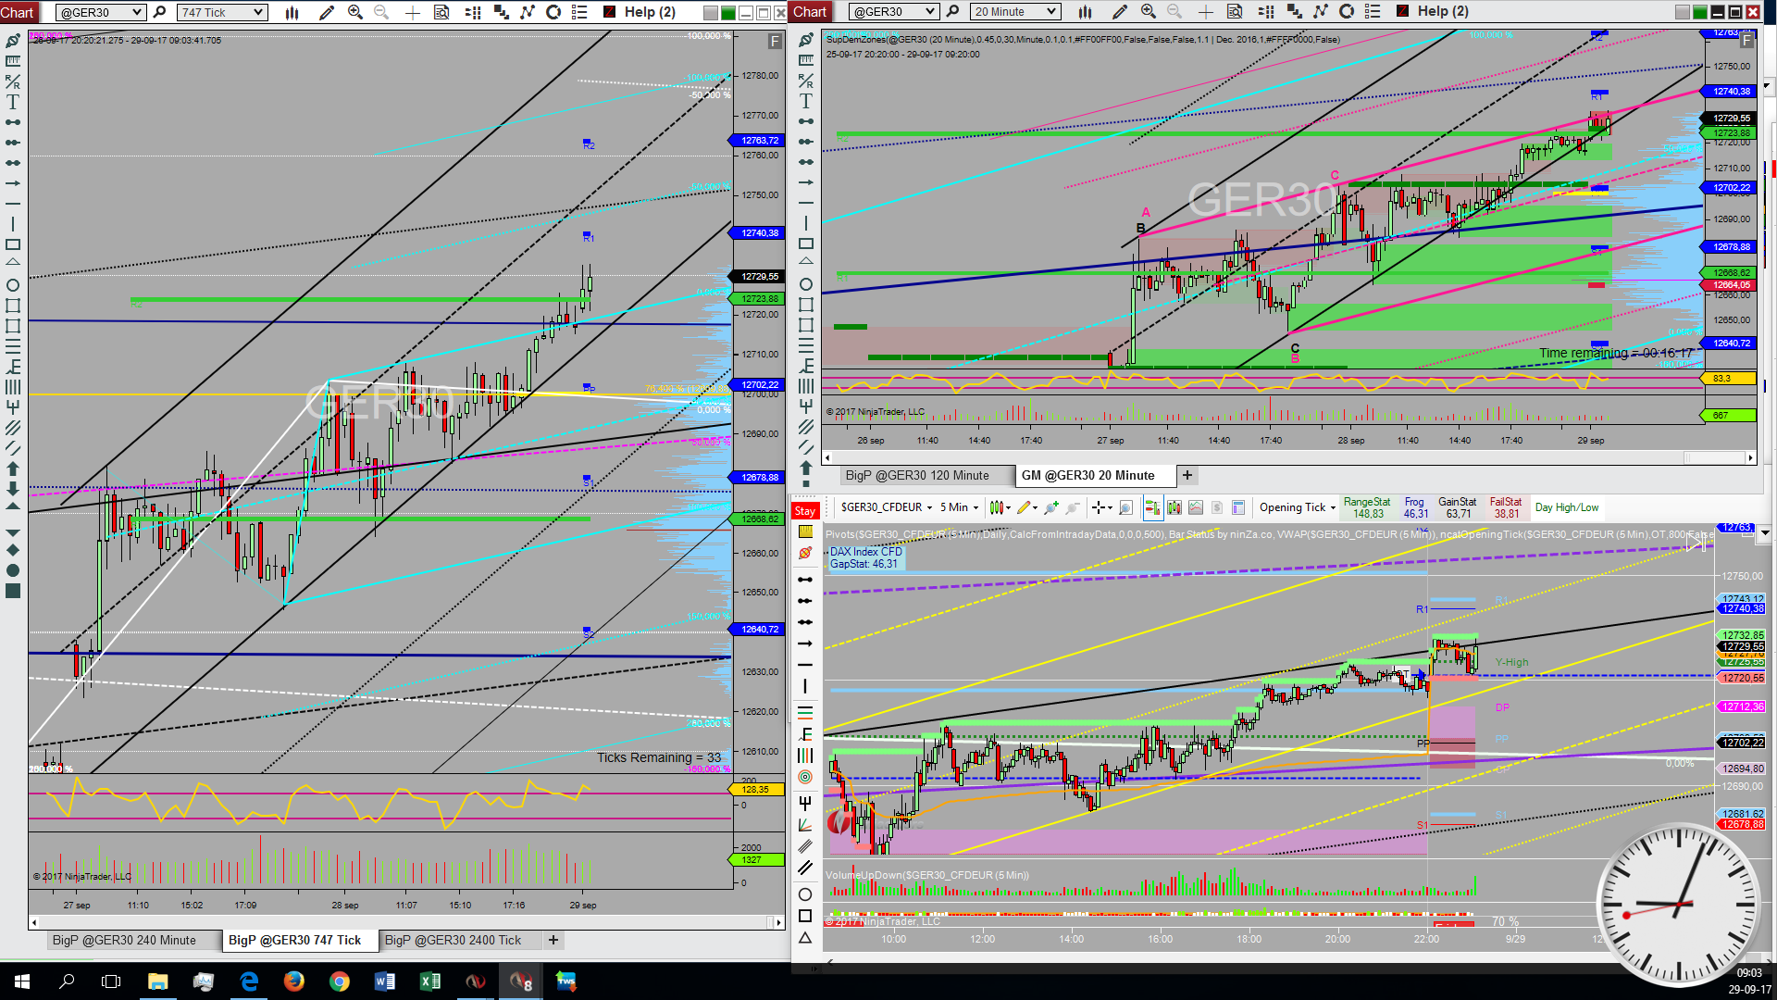Viewport: 1777px width, 1000px height.
Task: Open data box in 20 Minute chart toolbar
Action: (x=1235, y=12)
